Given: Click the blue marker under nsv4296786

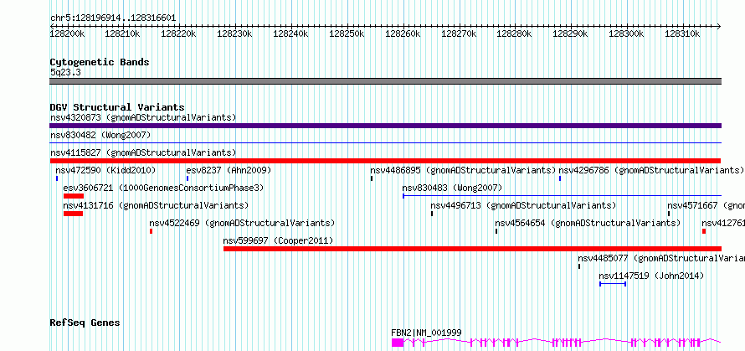Looking at the screenshot, I should [560, 178].
